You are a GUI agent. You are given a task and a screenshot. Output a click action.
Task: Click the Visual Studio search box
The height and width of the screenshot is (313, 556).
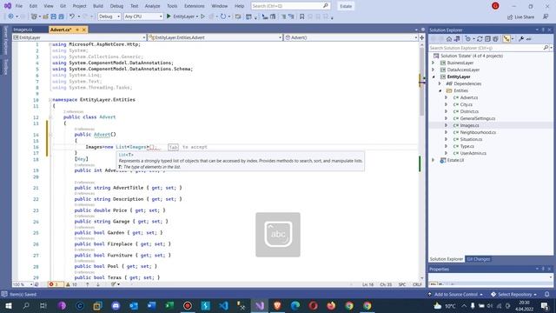(290, 6)
